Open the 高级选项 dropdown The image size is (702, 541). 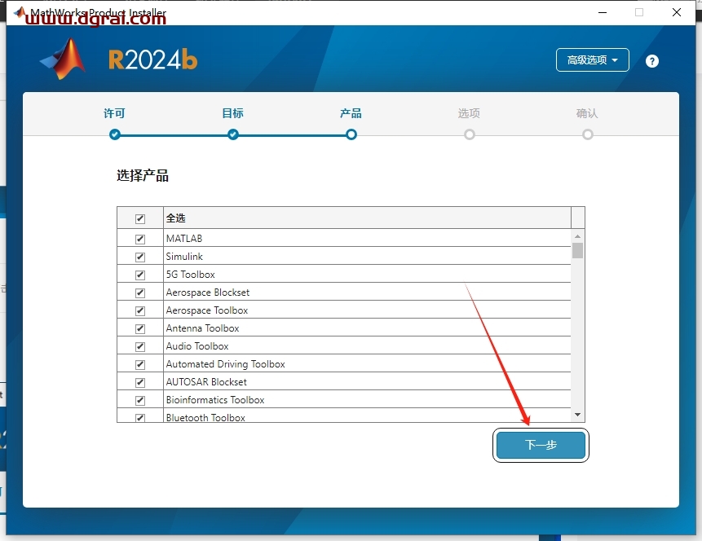593,60
